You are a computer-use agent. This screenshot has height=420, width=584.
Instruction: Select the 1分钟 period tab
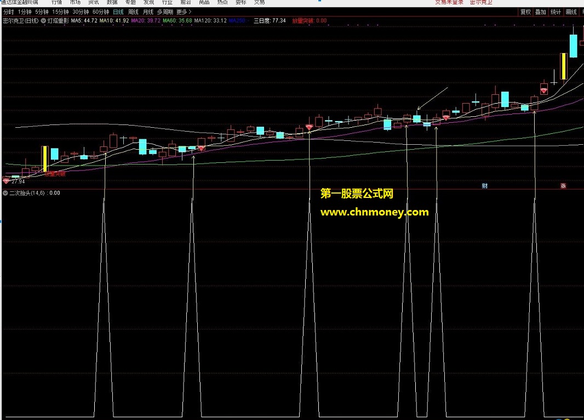[x=25, y=12]
